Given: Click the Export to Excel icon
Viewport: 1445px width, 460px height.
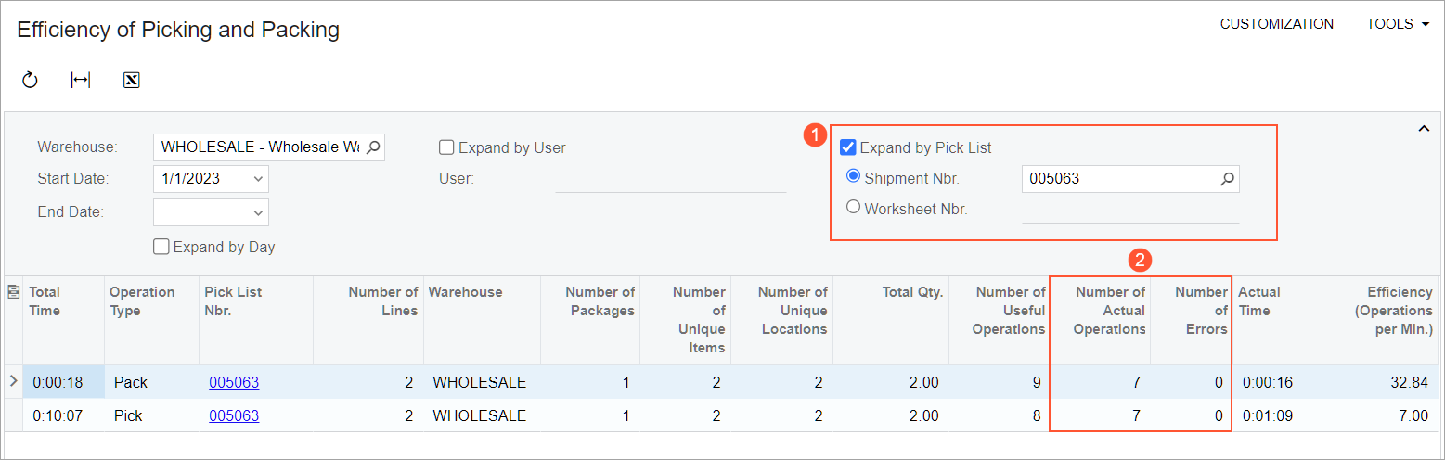Looking at the screenshot, I should click(131, 81).
